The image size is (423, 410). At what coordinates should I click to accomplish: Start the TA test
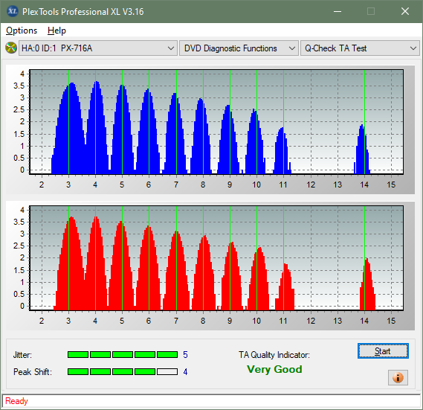point(383,351)
